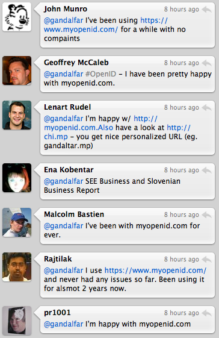Open John Munro's cartoon tiger avatar
The height and width of the screenshot is (338, 219).
pos(17,17)
